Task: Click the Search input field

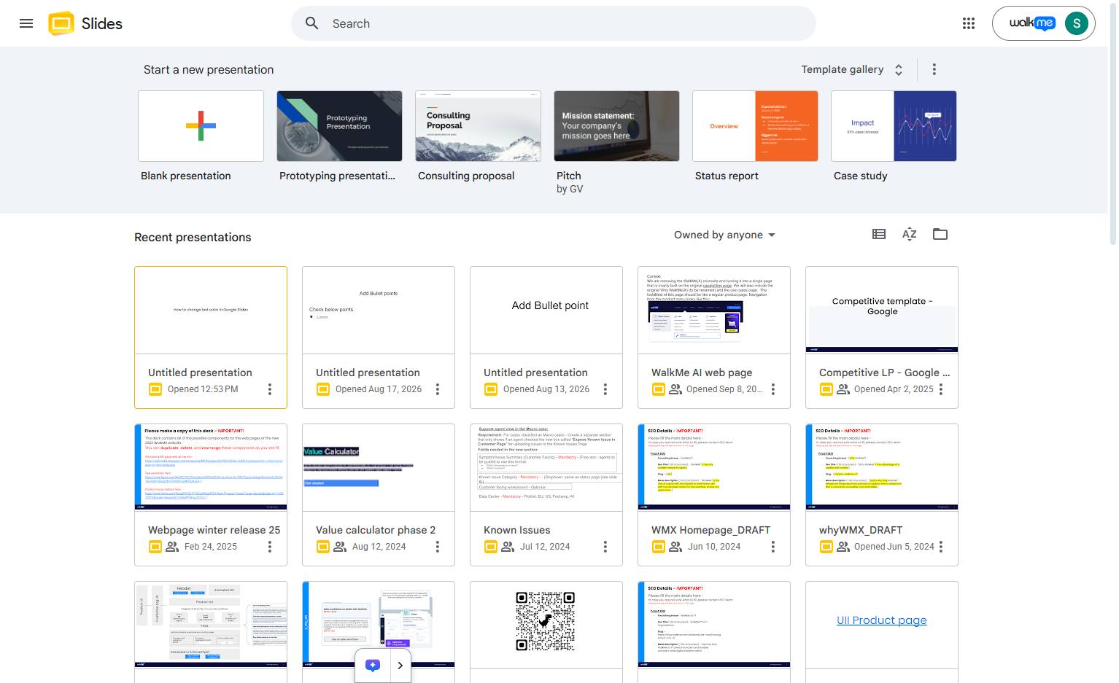Action: point(553,23)
